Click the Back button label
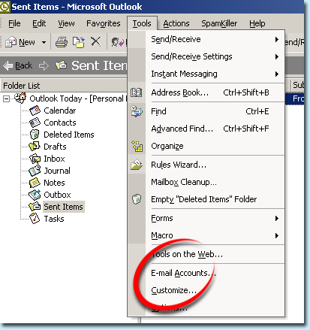The height and width of the screenshot is (330, 310). [23, 65]
